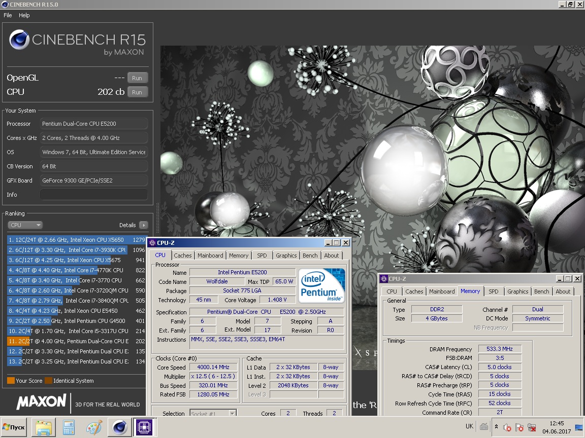Click the panel splitter handle beside Ranking
Screen dimensions: 585x438
click(x=157, y=218)
